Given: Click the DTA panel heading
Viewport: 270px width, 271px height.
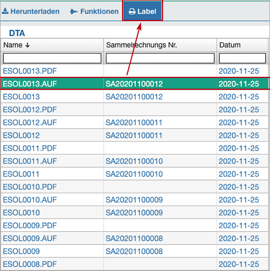Looking at the screenshot, I should click(x=17, y=33).
